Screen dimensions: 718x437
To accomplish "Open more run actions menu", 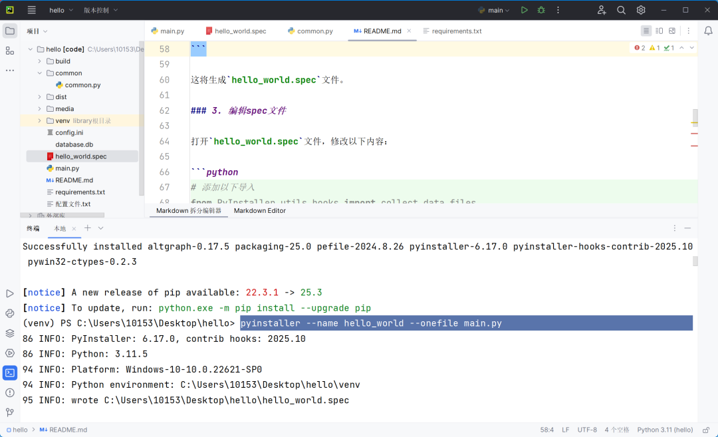I will pos(558,10).
